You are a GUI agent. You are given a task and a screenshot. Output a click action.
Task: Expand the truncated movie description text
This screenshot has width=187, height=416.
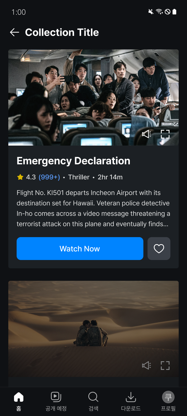point(94,208)
